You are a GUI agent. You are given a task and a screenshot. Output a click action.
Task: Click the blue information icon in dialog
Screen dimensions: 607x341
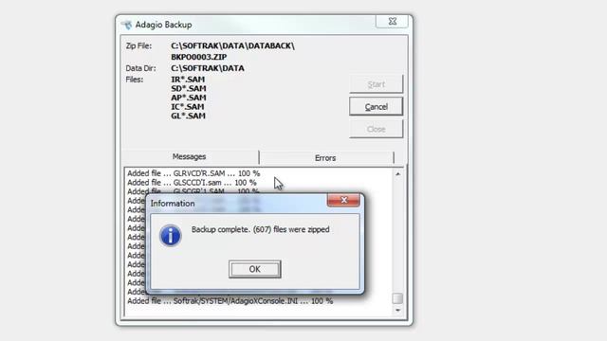[x=171, y=236]
